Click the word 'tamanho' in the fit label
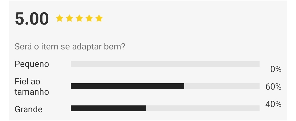The width and height of the screenshot is (296, 121). click(x=32, y=92)
